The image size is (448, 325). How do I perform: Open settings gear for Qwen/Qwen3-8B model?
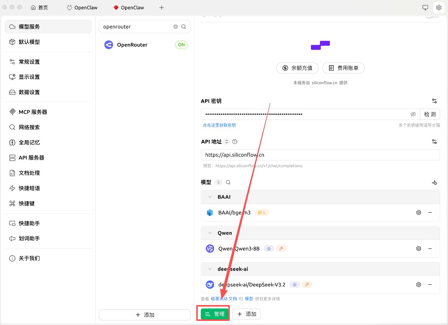pos(419,248)
